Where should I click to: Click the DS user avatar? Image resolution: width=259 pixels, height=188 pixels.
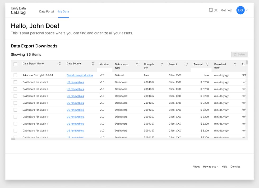(240, 10)
